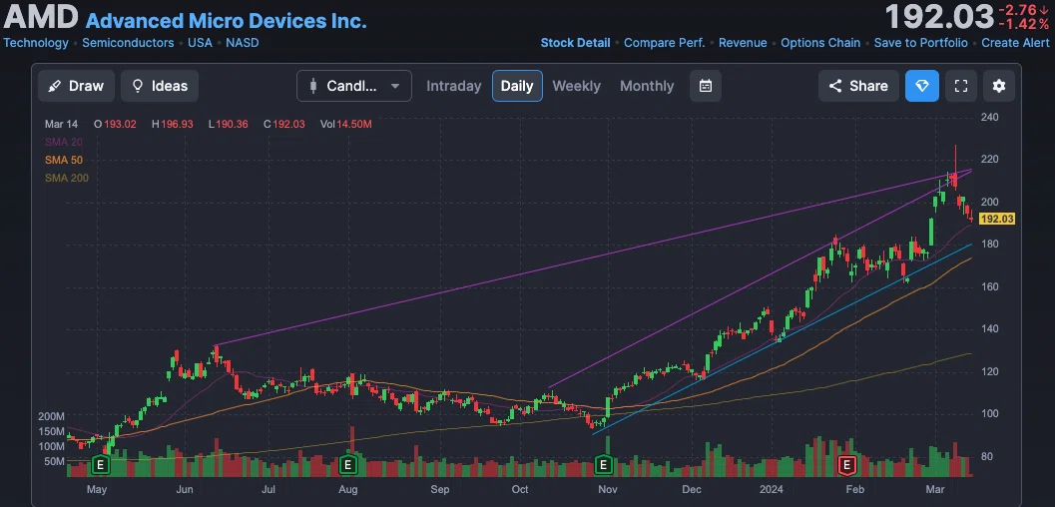Image resolution: width=1055 pixels, height=507 pixels.
Task: Open the Options Chain link
Action: pos(820,43)
